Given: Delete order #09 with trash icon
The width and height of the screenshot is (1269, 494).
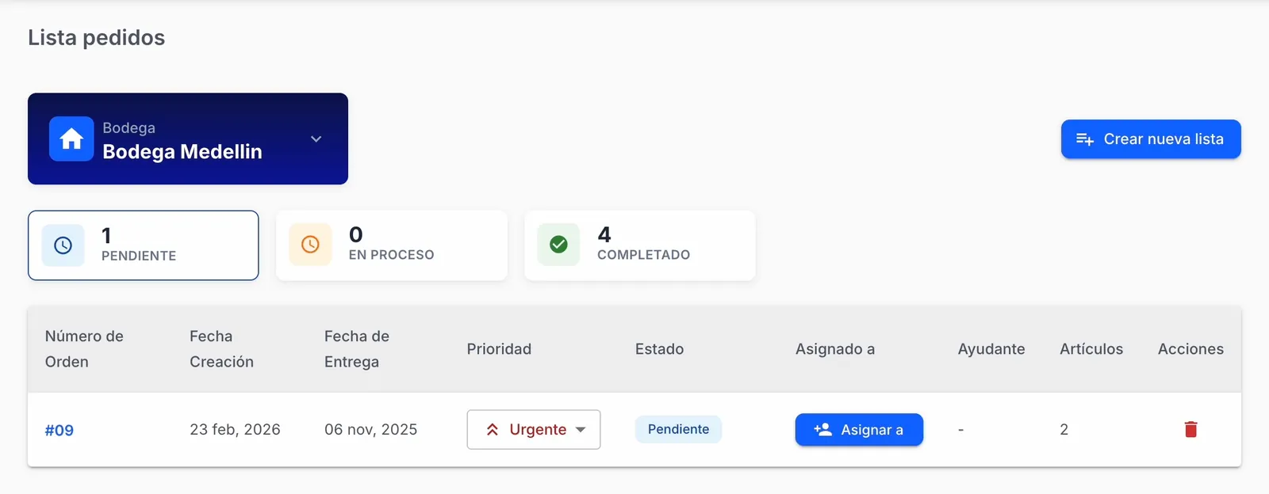Looking at the screenshot, I should (x=1190, y=429).
